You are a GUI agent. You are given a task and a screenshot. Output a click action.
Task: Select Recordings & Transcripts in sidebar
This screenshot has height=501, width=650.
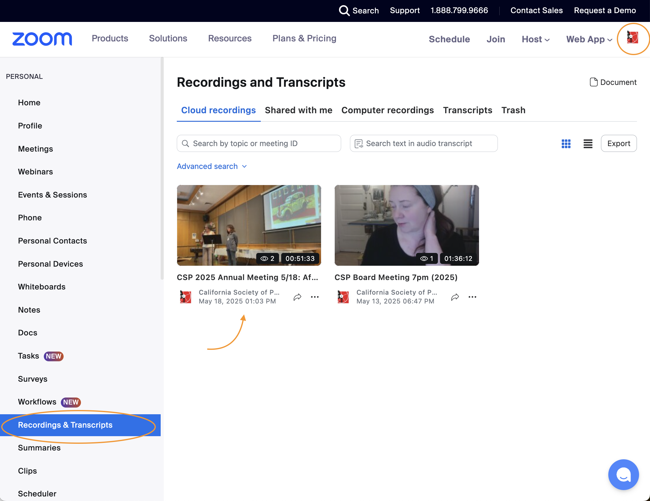pos(80,425)
